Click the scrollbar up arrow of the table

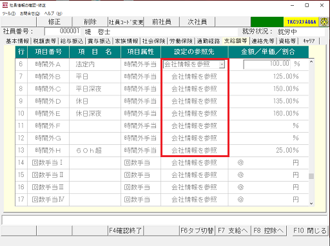[311, 62]
